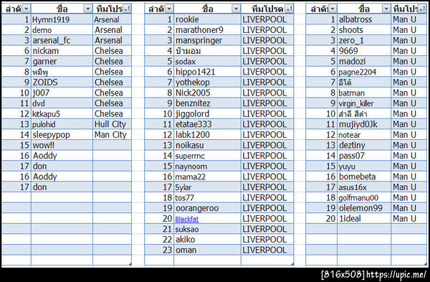Select the dvd cell
This screenshot has width=430, height=282.
point(62,103)
